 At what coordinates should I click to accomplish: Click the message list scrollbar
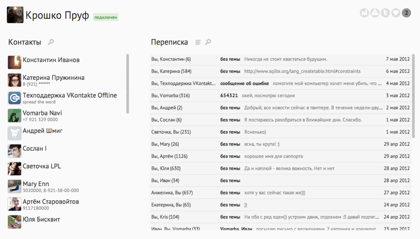point(413,96)
